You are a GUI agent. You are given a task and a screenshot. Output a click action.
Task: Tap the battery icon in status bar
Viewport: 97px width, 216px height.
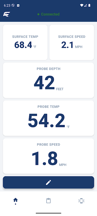(x=89, y=5)
